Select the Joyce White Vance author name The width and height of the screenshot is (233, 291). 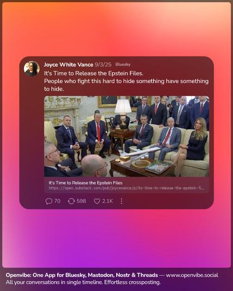68,65
